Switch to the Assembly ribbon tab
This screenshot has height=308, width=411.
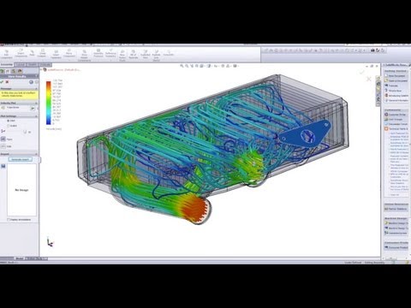coord(7,65)
